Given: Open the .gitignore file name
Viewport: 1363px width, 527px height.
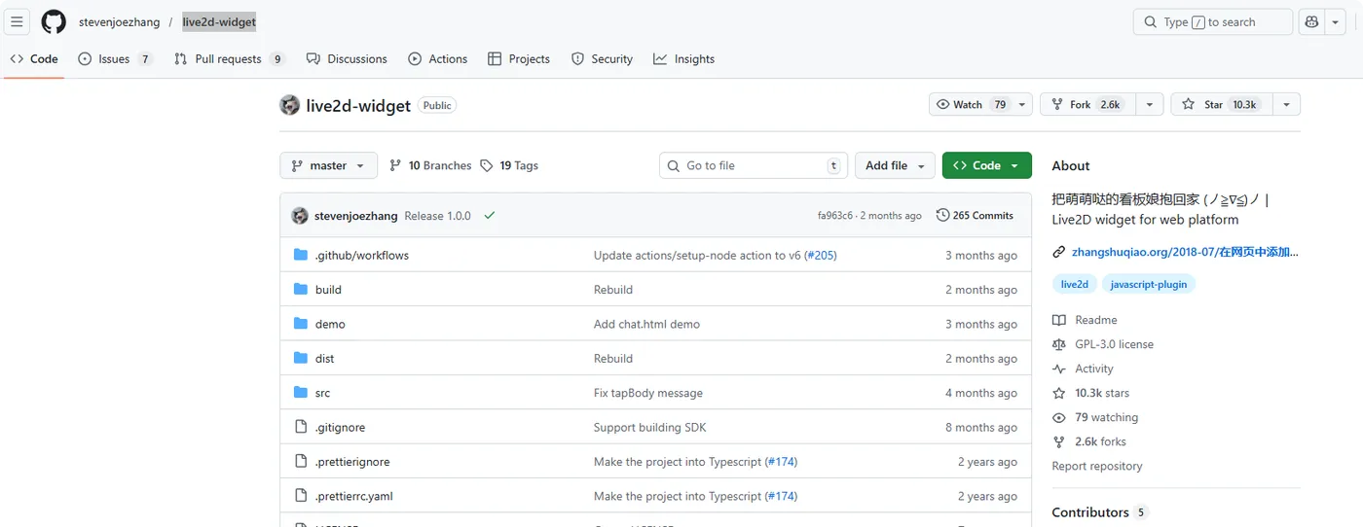Looking at the screenshot, I should point(341,427).
